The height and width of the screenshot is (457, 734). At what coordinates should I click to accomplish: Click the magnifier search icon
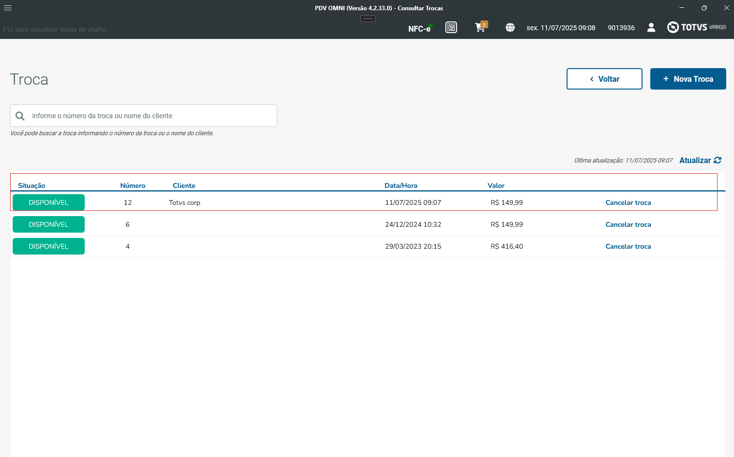point(20,116)
